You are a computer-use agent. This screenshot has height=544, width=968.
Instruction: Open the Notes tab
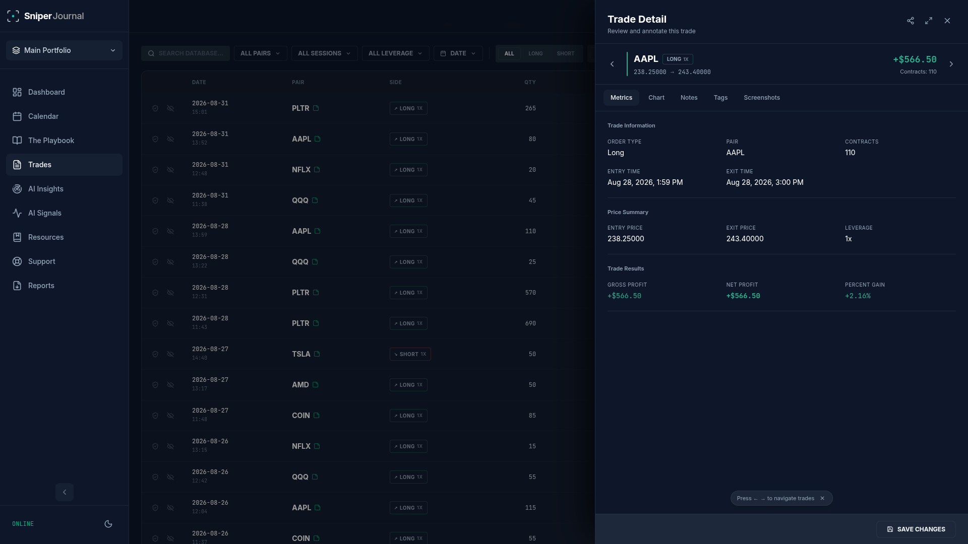click(689, 98)
